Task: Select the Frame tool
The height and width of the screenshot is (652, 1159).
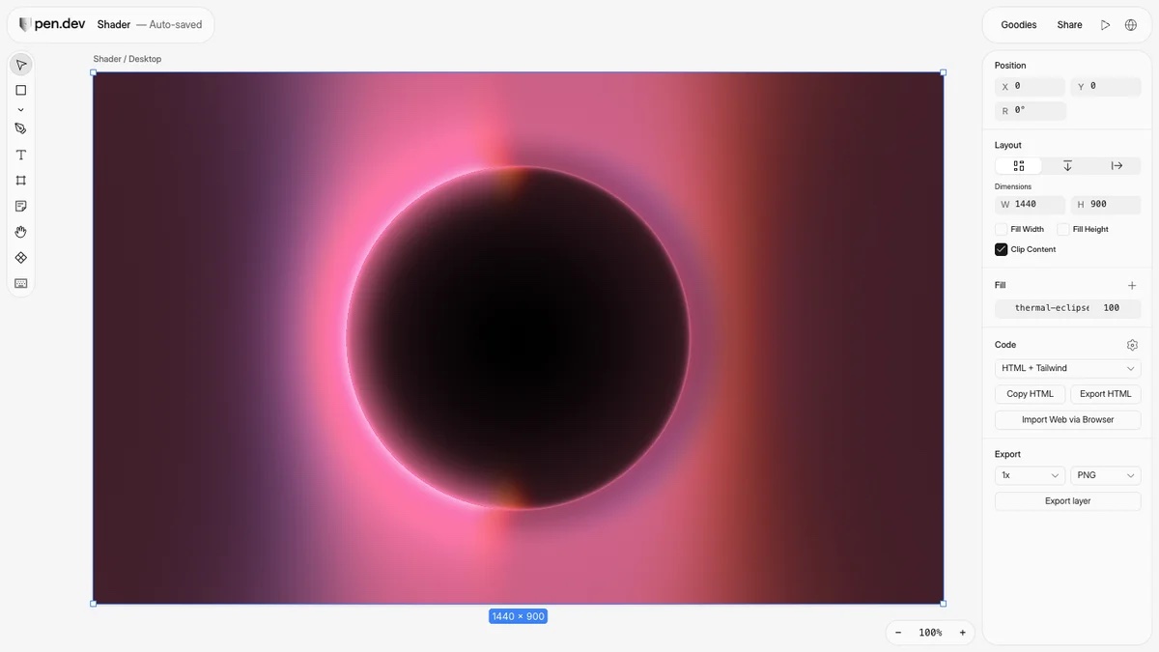Action: coord(20,181)
